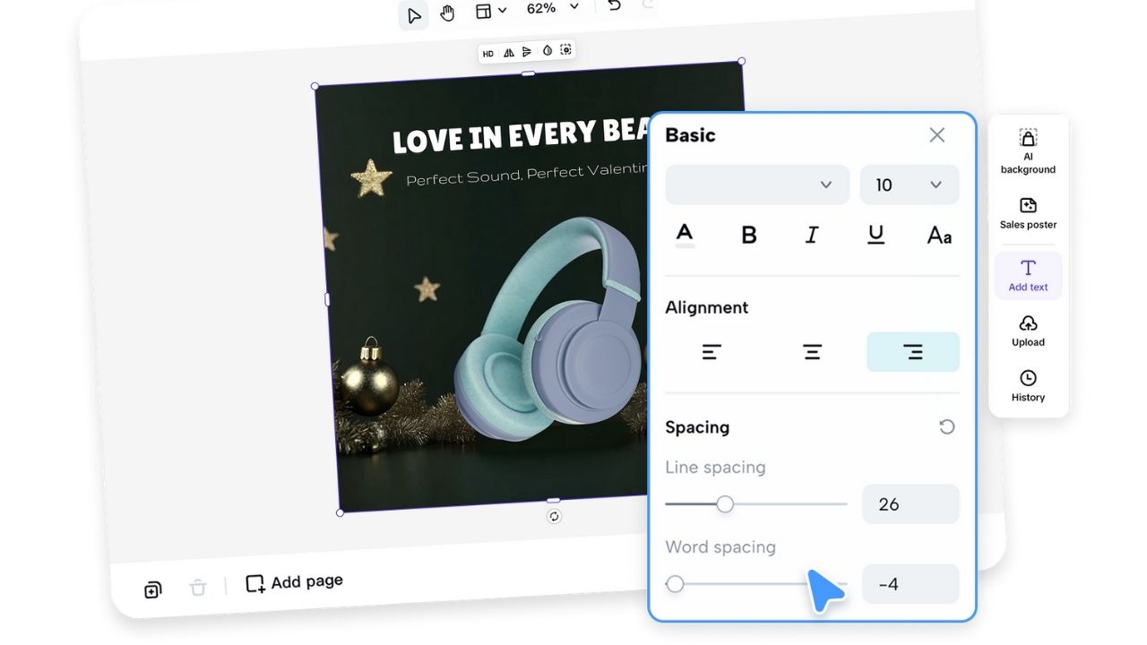
Task: Close the Basic text panel
Action: click(x=937, y=134)
